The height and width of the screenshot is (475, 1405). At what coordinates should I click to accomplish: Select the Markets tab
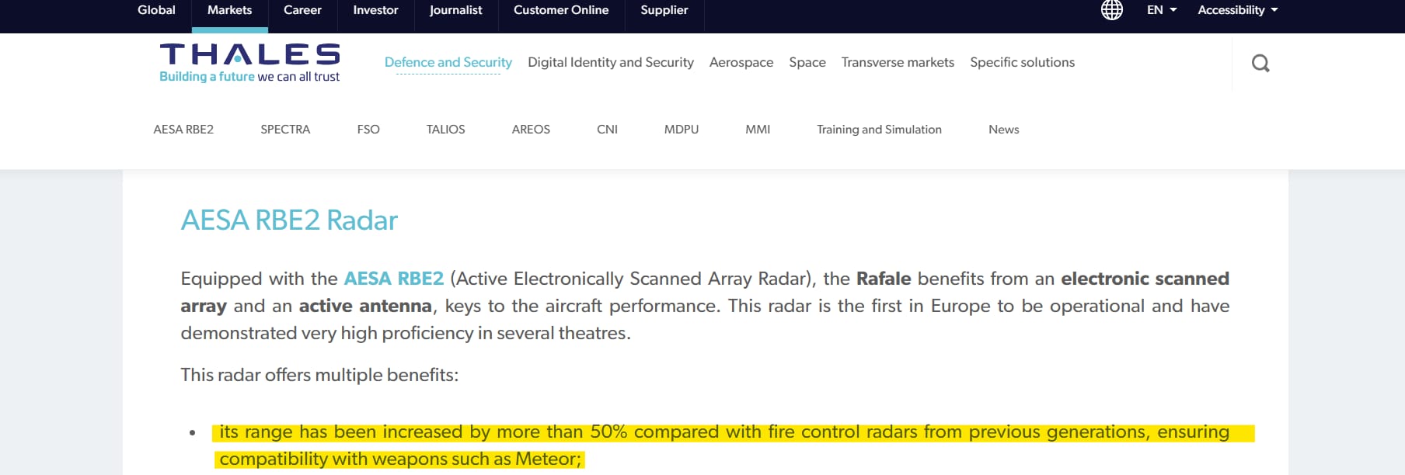(x=229, y=10)
